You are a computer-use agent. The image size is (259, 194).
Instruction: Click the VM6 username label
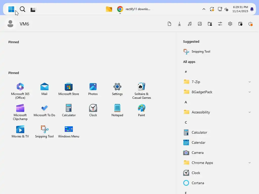click(x=25, y=24)
